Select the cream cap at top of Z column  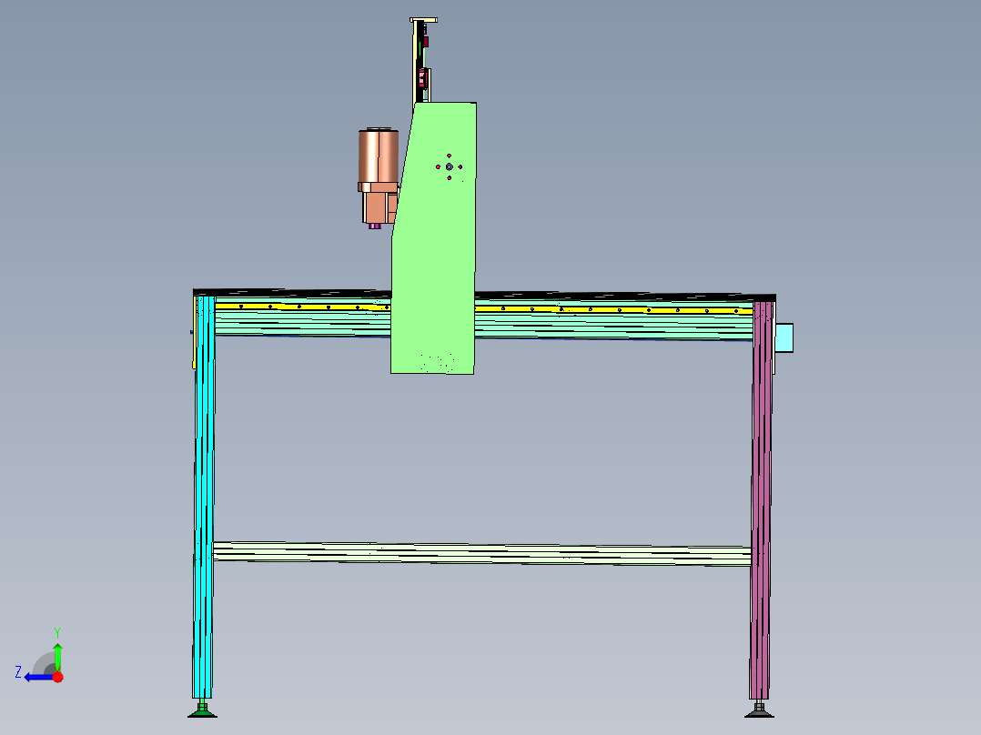(x=423, y=20)
